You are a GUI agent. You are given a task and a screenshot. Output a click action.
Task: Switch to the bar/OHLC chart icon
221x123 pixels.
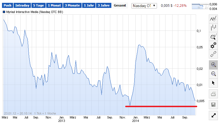click(x=213, y=27)
